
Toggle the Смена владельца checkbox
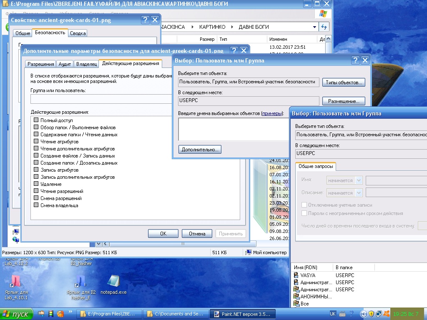coord(36,205)
